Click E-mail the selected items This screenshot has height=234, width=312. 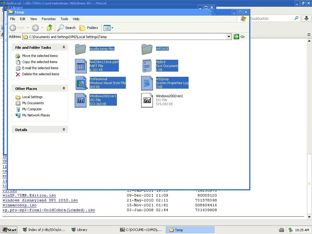pos(40,68)
